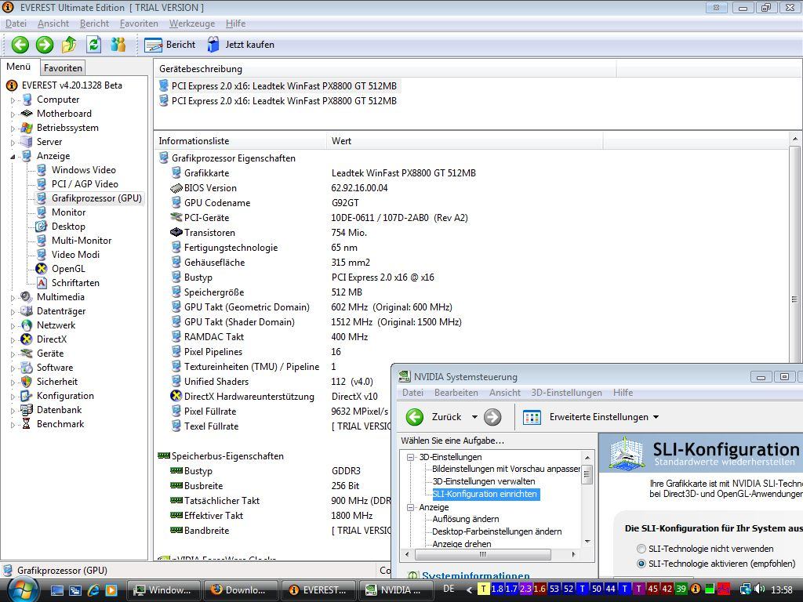This screenshot has width=803, height=602.
Task: Open the Werkzeuge menu
Action: (x=192, y=24)
